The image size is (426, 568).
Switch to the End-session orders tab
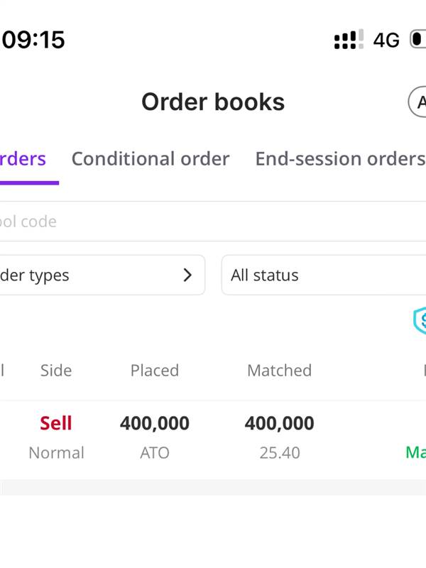coord(341,158)
